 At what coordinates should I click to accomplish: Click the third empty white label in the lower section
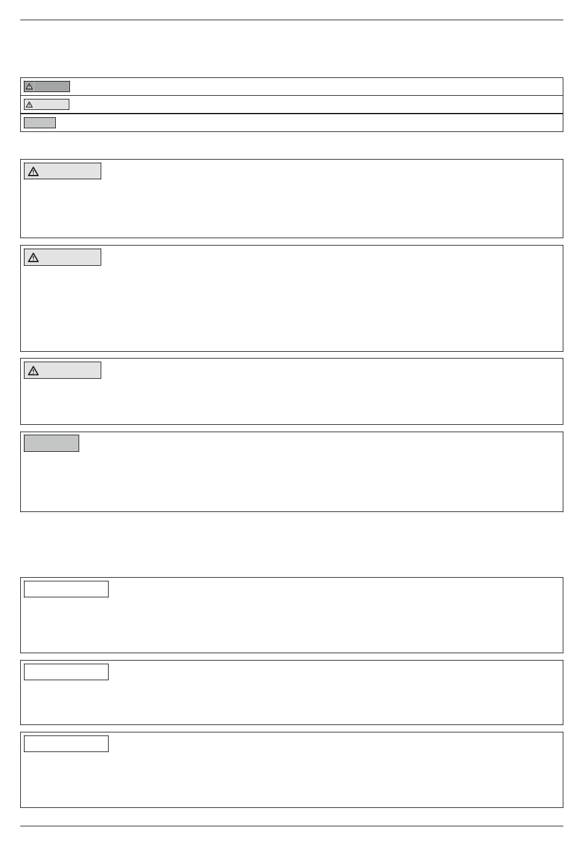coord(66,743)
